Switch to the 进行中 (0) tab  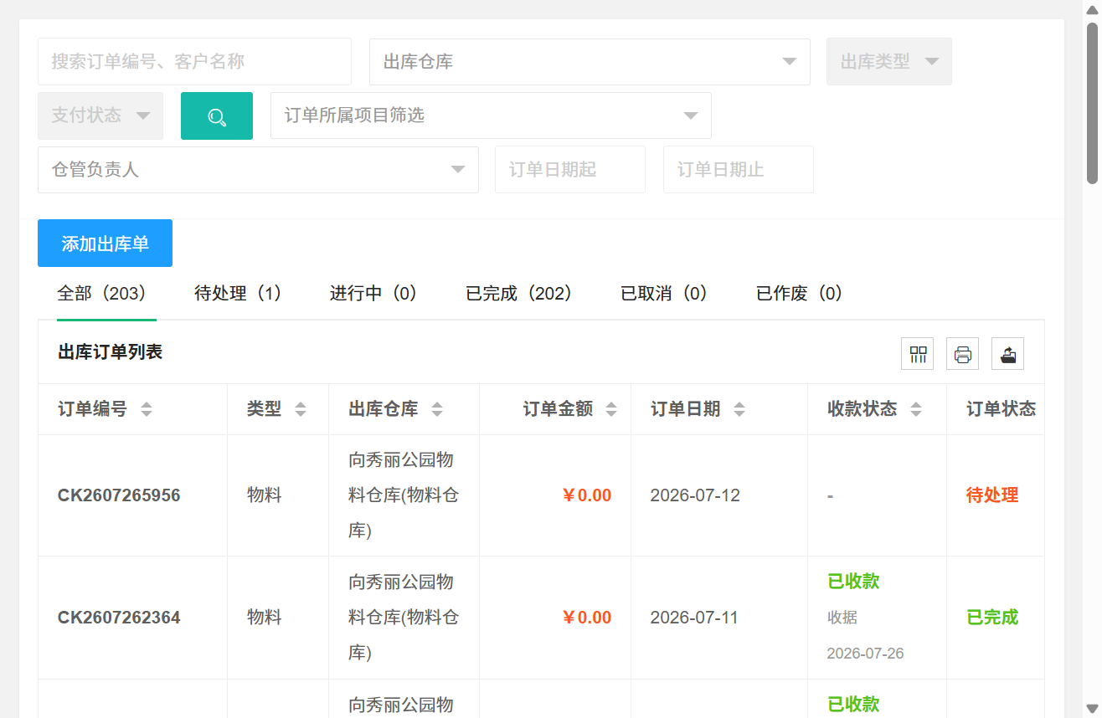(x=378, y=294)
